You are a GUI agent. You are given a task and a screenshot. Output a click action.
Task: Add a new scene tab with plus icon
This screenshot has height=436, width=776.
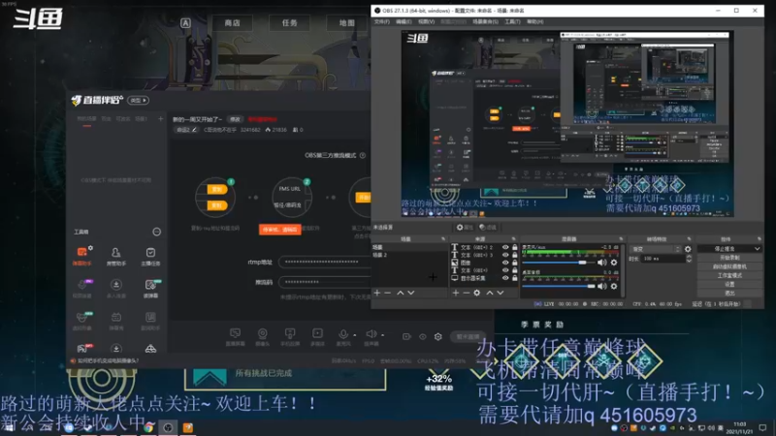160,118
